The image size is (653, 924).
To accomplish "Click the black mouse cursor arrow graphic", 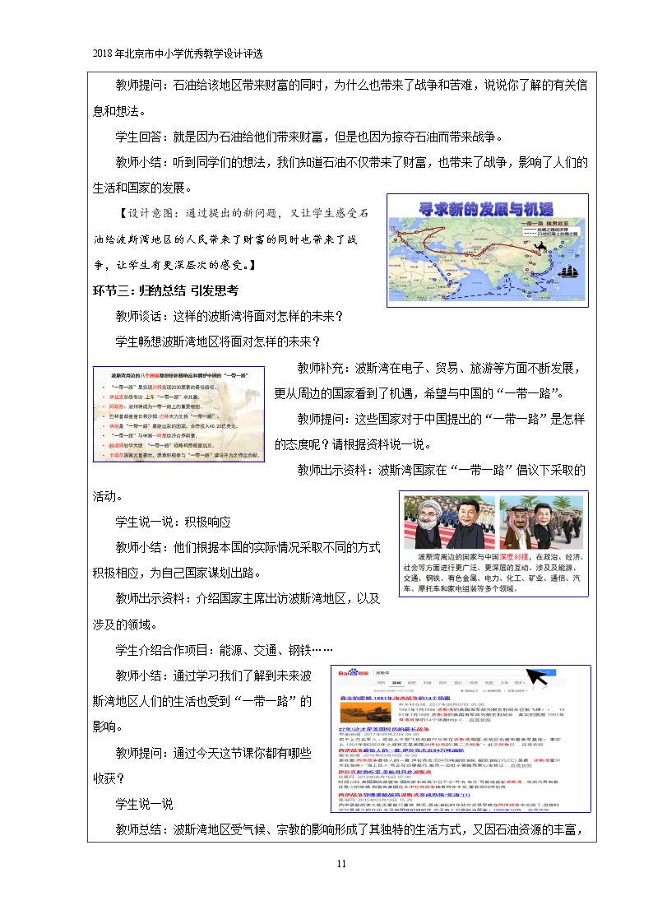I will click(536, 676).
